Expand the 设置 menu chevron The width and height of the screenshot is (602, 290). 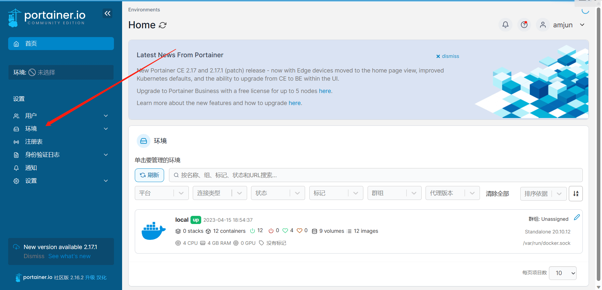(x=106, y=181)
